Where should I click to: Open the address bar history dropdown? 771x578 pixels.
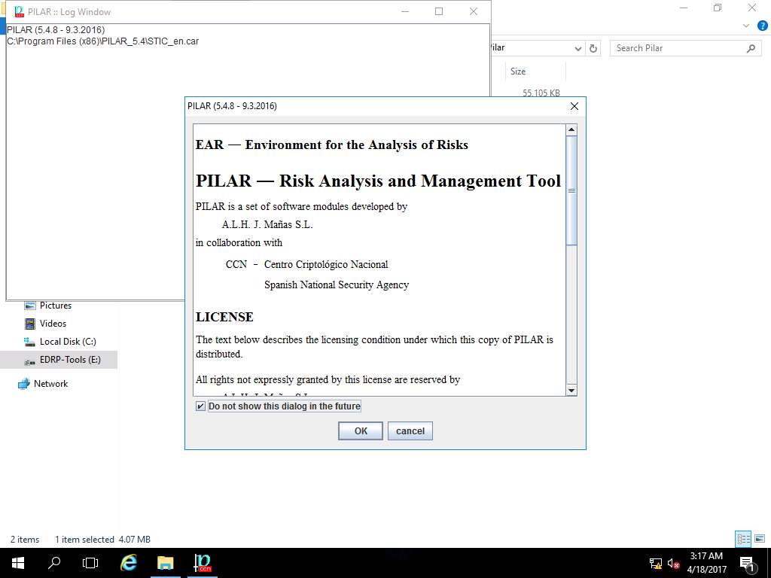point(578,48)
